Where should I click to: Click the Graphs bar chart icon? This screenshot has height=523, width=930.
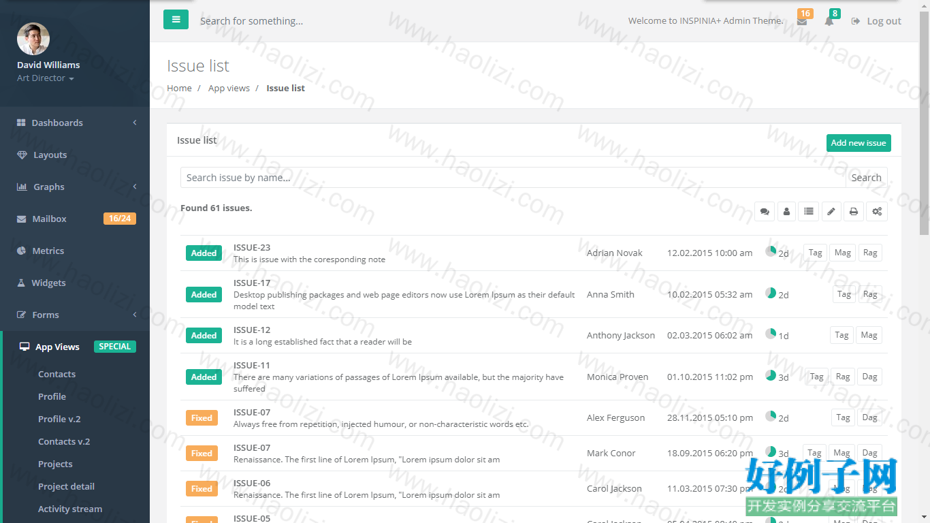click(22, 187)
